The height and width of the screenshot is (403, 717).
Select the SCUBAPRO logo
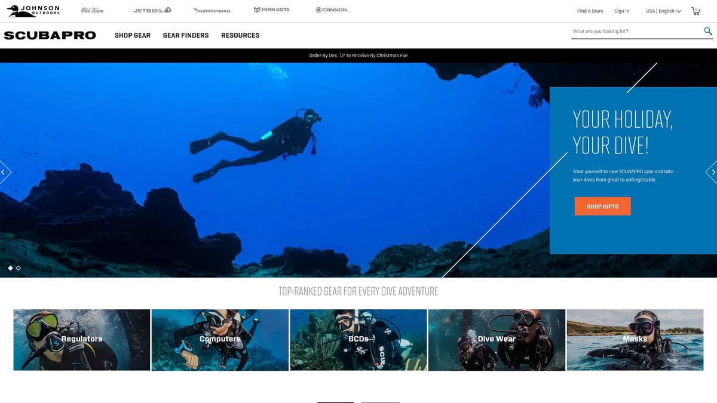[51, 35]
